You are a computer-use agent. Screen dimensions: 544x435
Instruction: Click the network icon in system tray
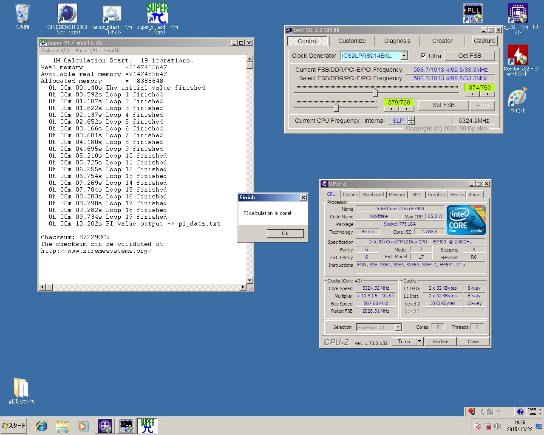click(x=487, y=426)
